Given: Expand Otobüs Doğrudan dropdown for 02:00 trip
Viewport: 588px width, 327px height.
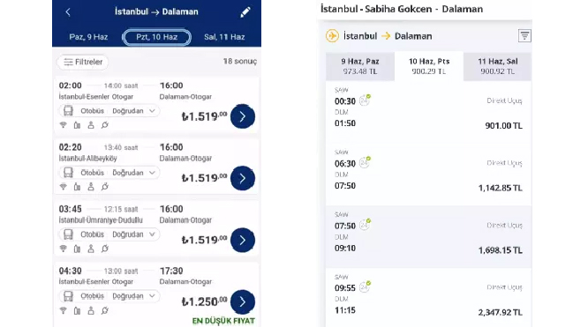Looking at the screenshot, I should point(109,111).
